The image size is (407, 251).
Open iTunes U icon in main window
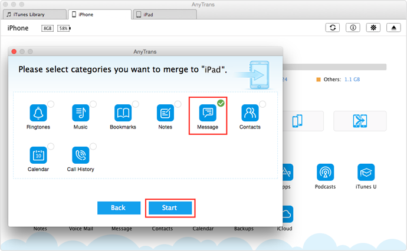click(x=366, y=172)
